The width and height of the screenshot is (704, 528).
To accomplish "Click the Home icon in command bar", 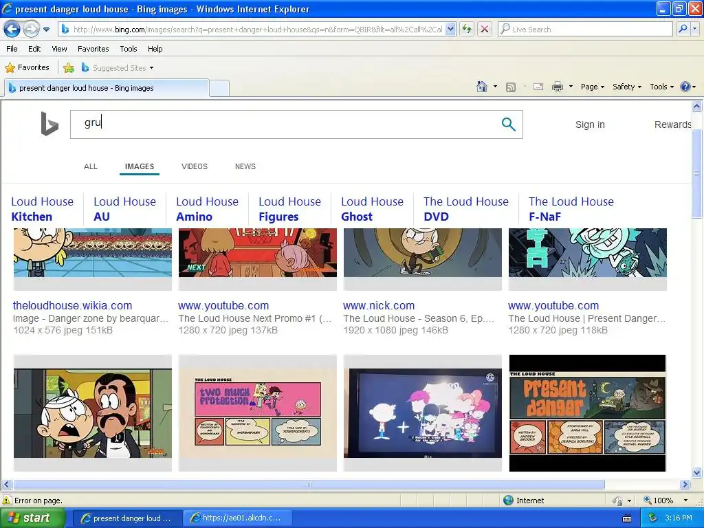I will 482,86.
